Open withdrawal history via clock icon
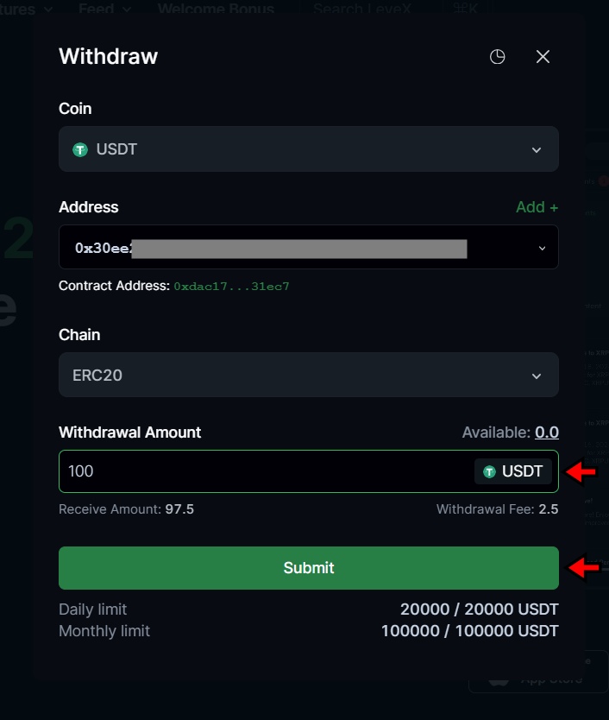Screen dimensions: 609x720 click(498, 56)
